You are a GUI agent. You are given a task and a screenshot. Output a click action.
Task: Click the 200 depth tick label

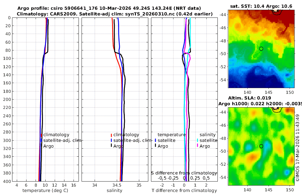(7, 99)
